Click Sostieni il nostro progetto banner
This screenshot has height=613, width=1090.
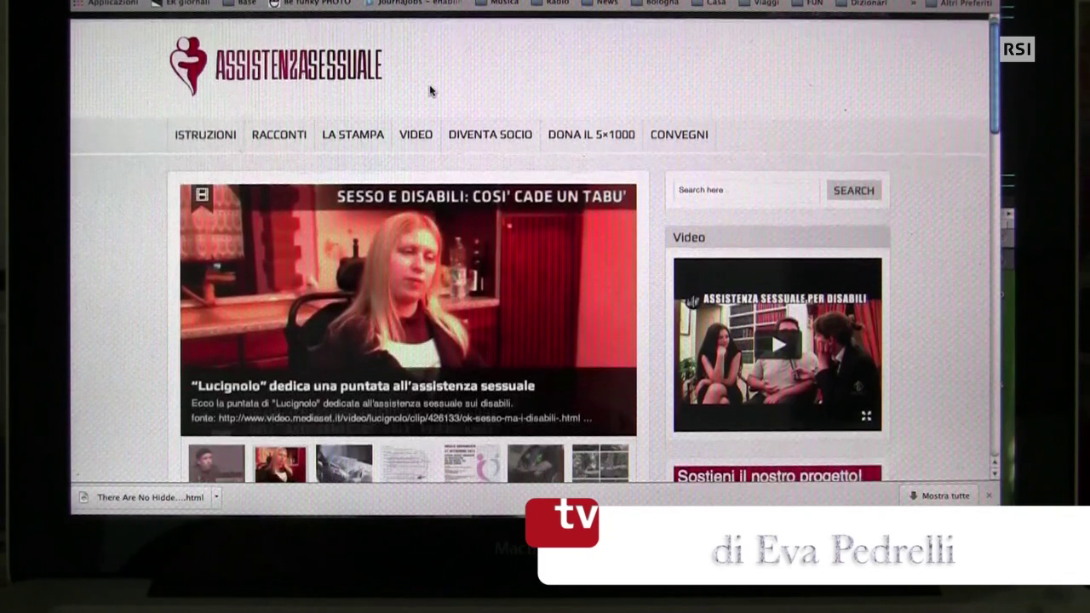777,475
